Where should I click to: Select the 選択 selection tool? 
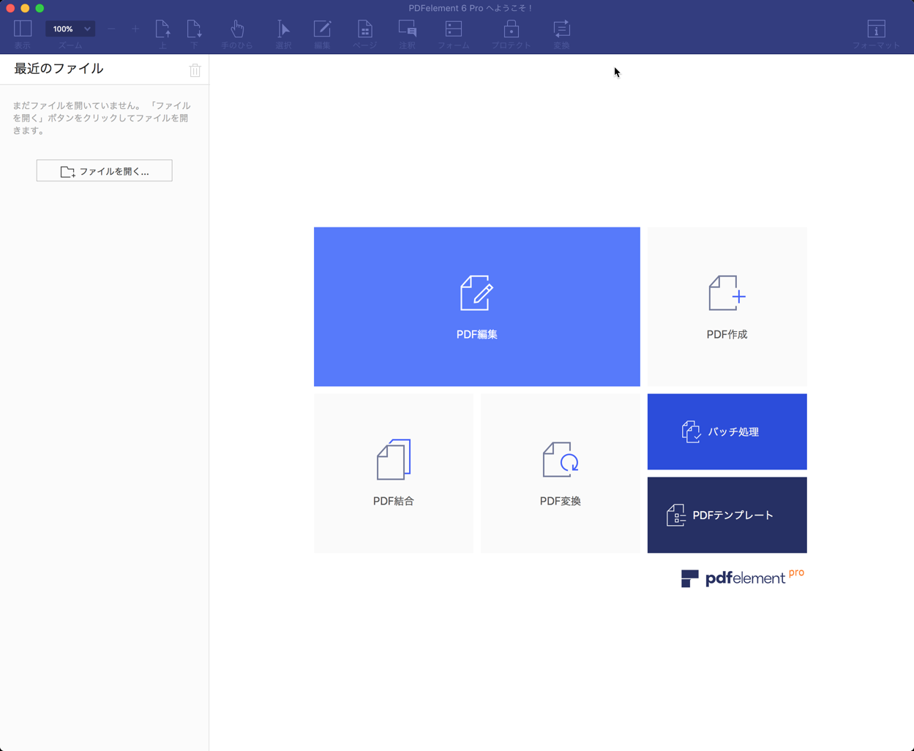[x=283, y=29]
